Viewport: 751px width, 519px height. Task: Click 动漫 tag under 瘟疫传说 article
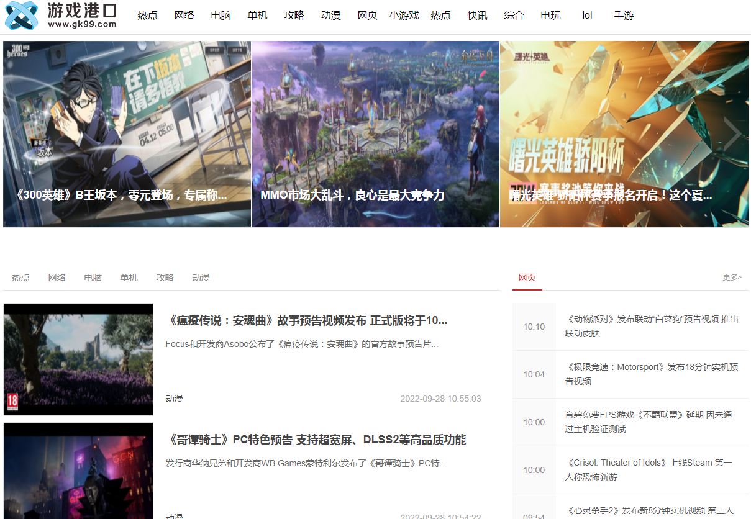pos(175,399)
